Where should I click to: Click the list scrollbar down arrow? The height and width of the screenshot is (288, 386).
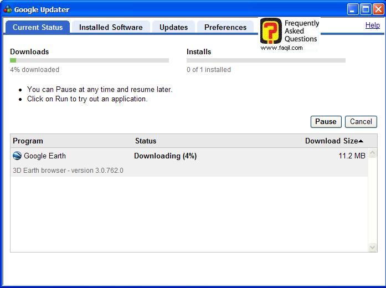coord(373,247)
